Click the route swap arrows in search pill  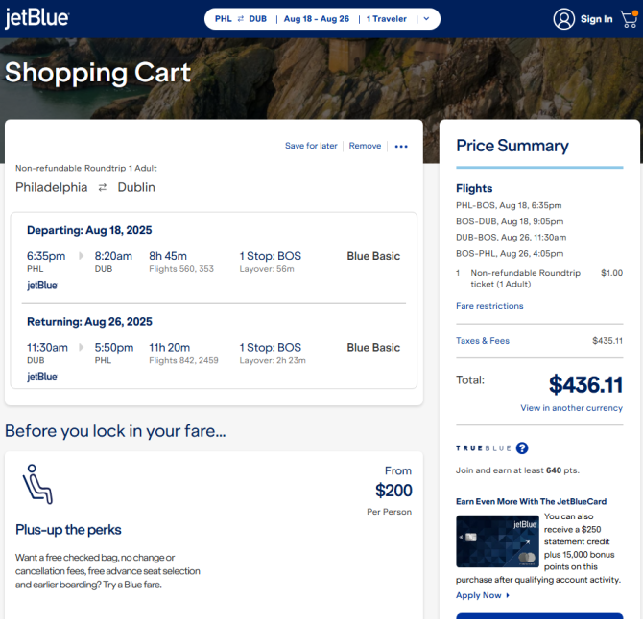coord(241,19)
